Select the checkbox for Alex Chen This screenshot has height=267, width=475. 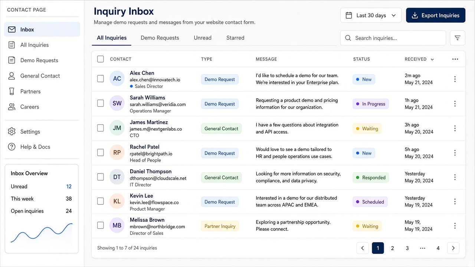[x=101, y=79]
